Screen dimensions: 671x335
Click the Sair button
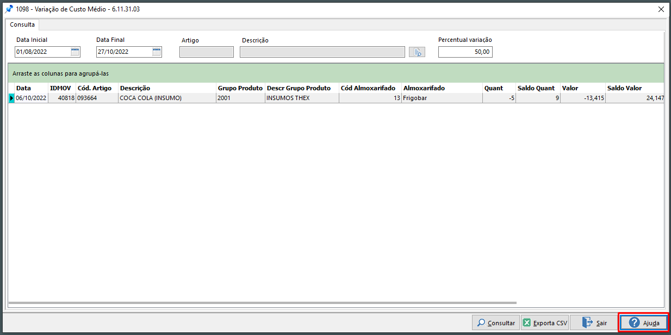[594, 322]
